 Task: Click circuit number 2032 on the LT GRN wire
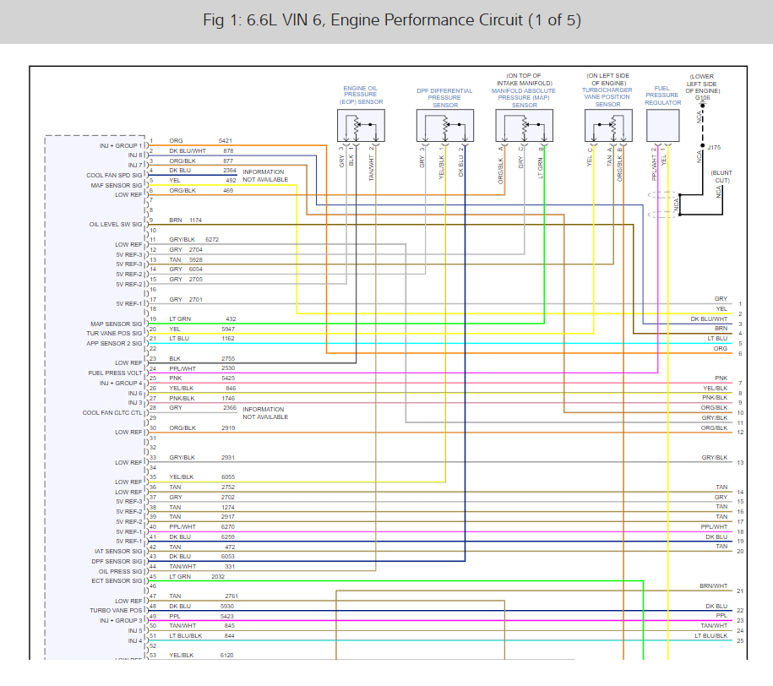[x=218, y=576]
